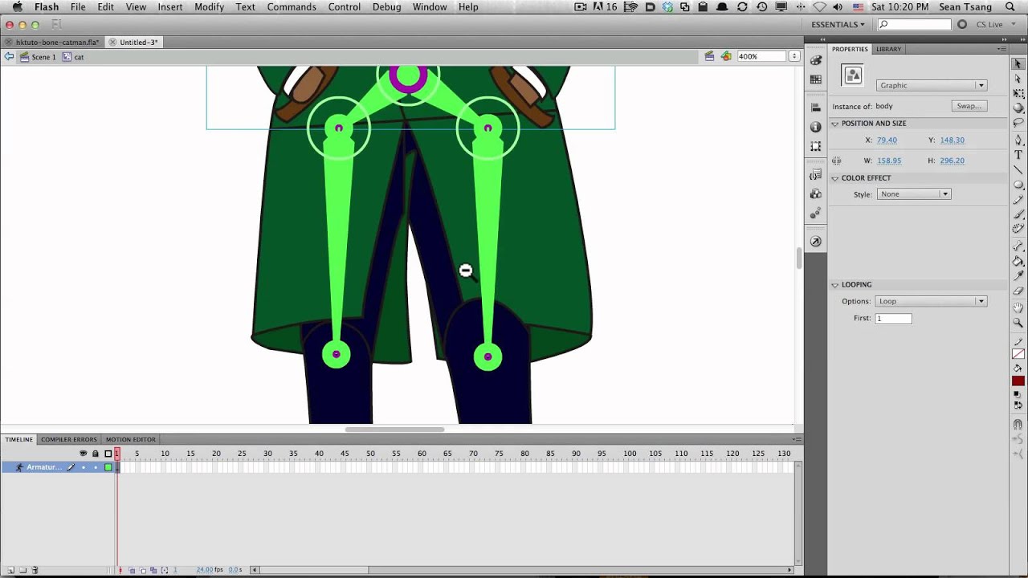
Task: Select the Paint Bucket tool
Action: coord(1018,261)
